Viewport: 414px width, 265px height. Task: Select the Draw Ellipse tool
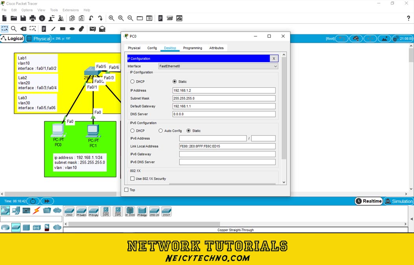(x=72, y=29)
